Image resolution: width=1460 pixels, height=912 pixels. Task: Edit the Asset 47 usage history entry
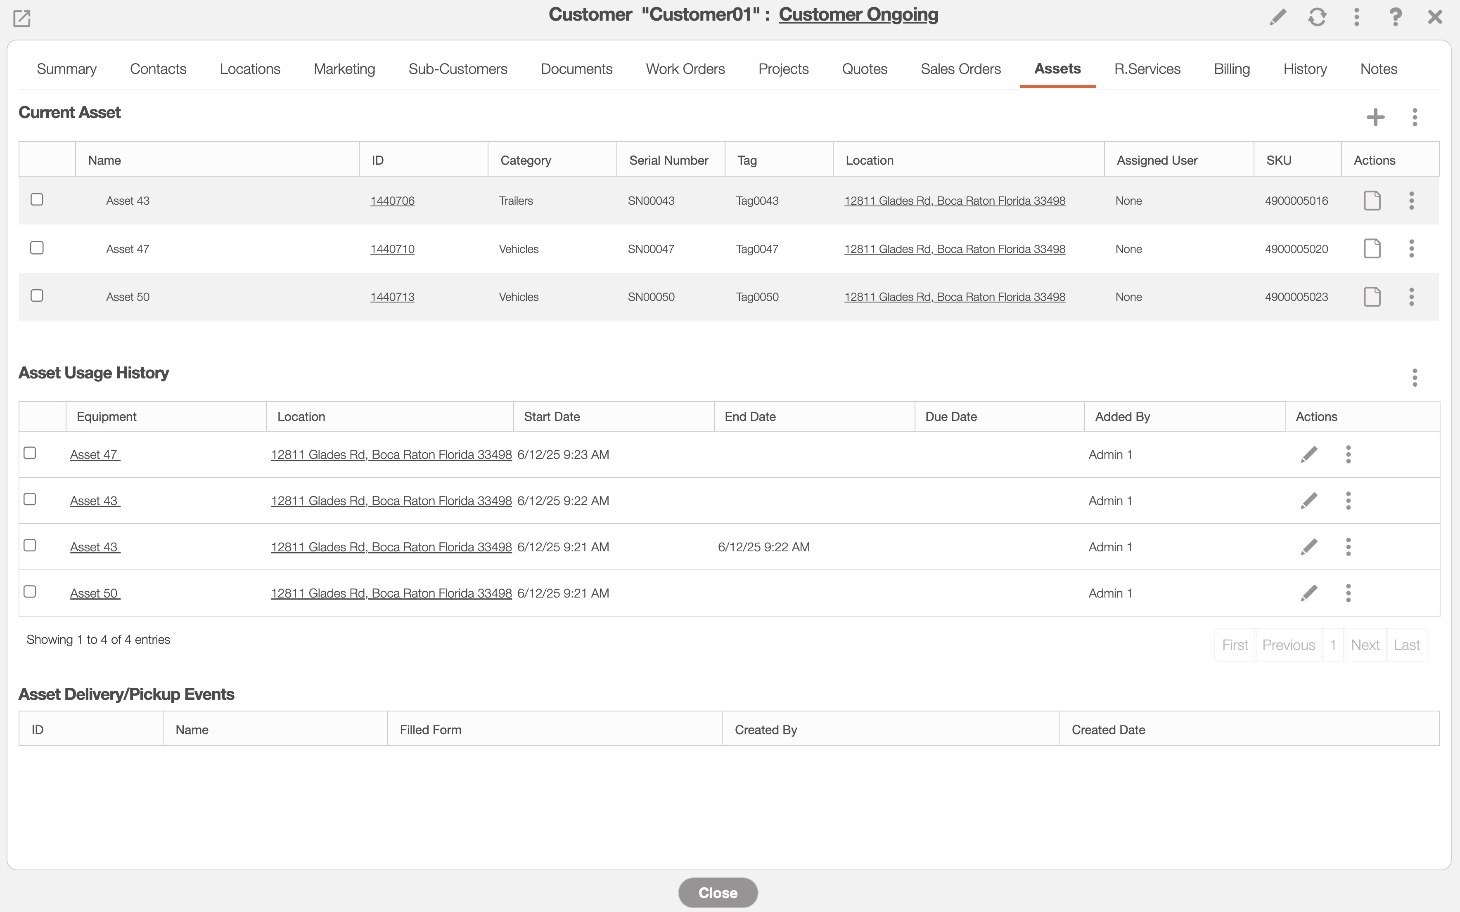1308,454
